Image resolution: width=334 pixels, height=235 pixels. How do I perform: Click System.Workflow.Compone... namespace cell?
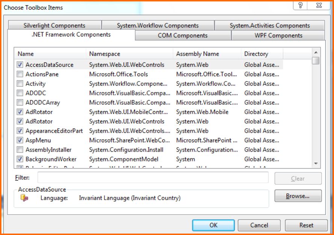coord(128,84)
